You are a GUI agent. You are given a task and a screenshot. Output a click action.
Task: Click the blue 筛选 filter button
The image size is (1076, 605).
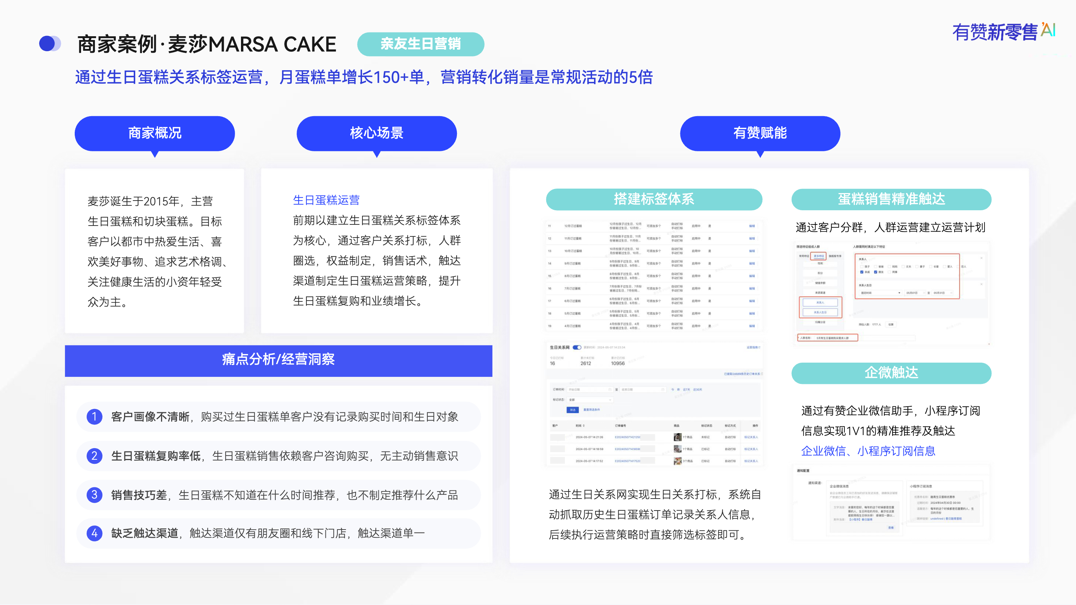click(572, 410)
